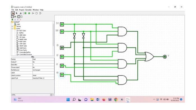
Task: Select Even Parity in the library tree
Action: click(22, 50)
